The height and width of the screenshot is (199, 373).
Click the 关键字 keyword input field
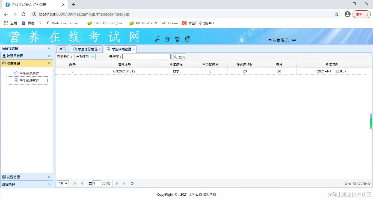146,56
